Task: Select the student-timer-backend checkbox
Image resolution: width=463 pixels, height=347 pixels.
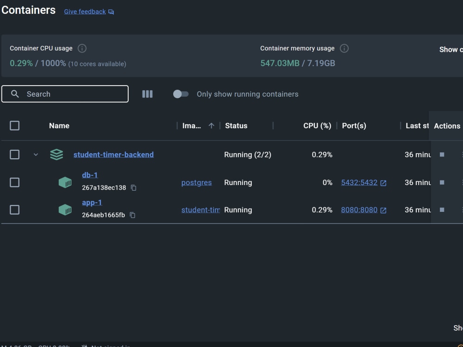Action: (x=14, y=155)
